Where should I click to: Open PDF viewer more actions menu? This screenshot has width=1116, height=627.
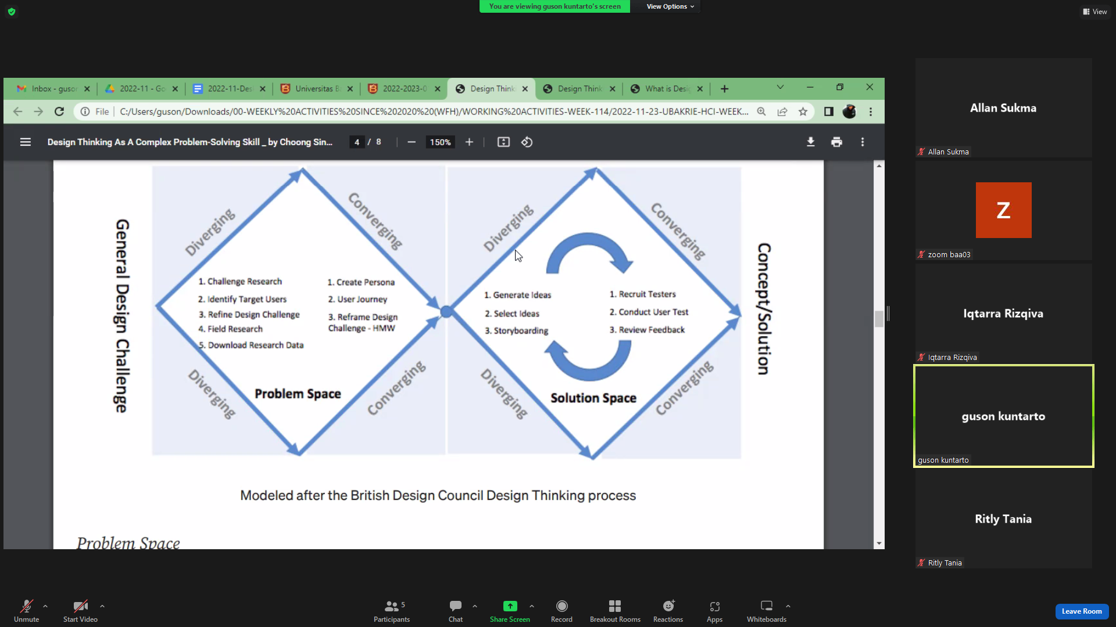point(863,142)
